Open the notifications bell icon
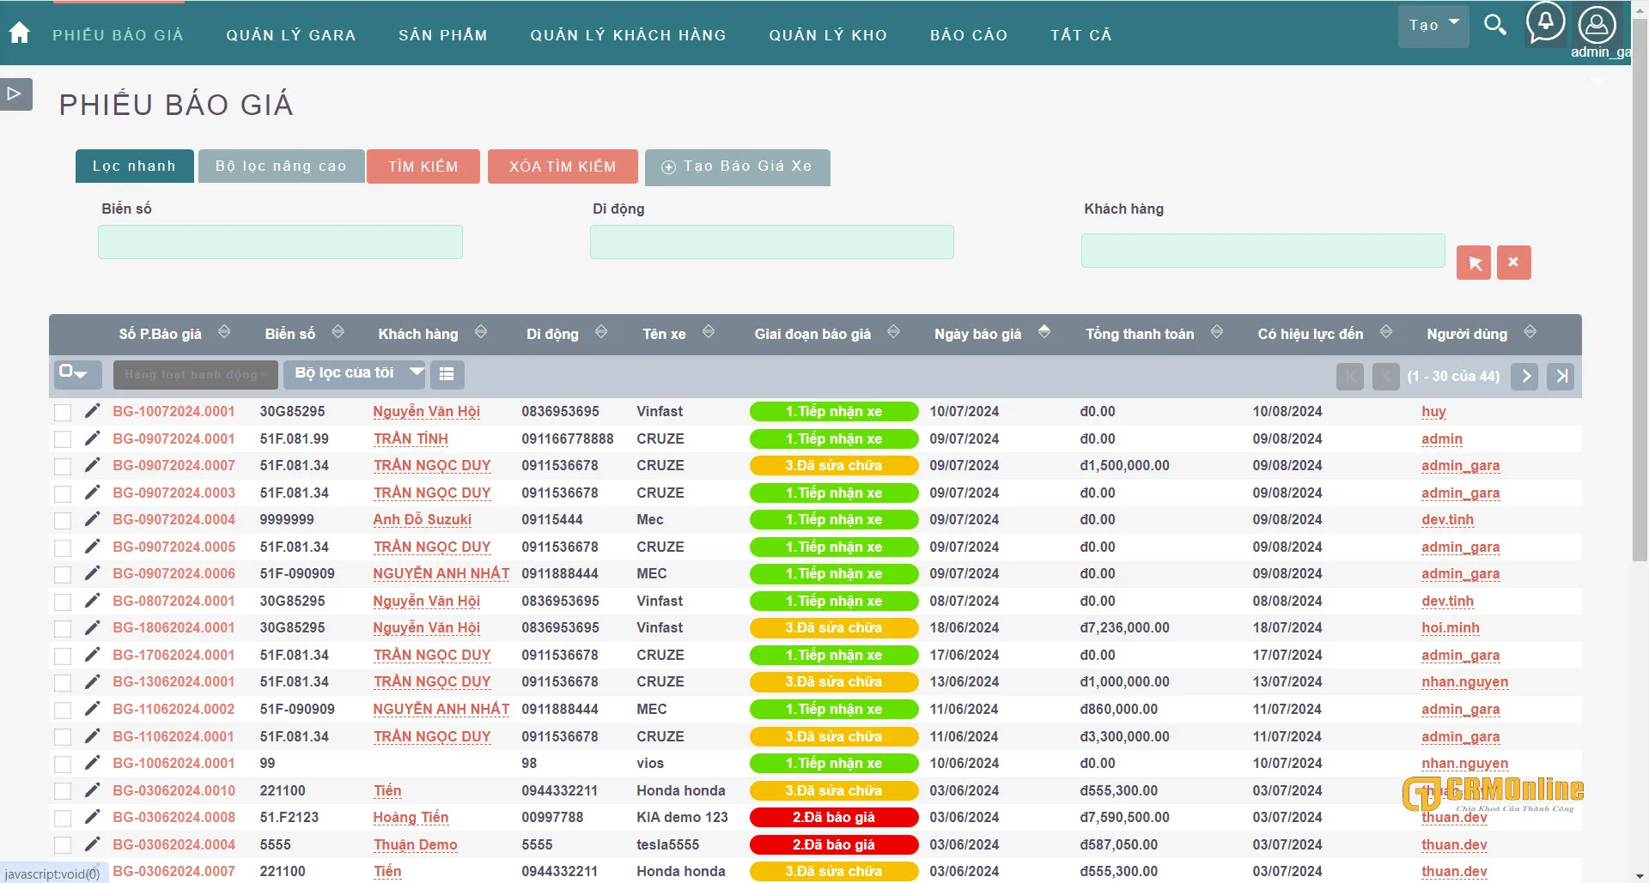The height and width of the screenshot is (883, 1649). [x=1545, y=22]
